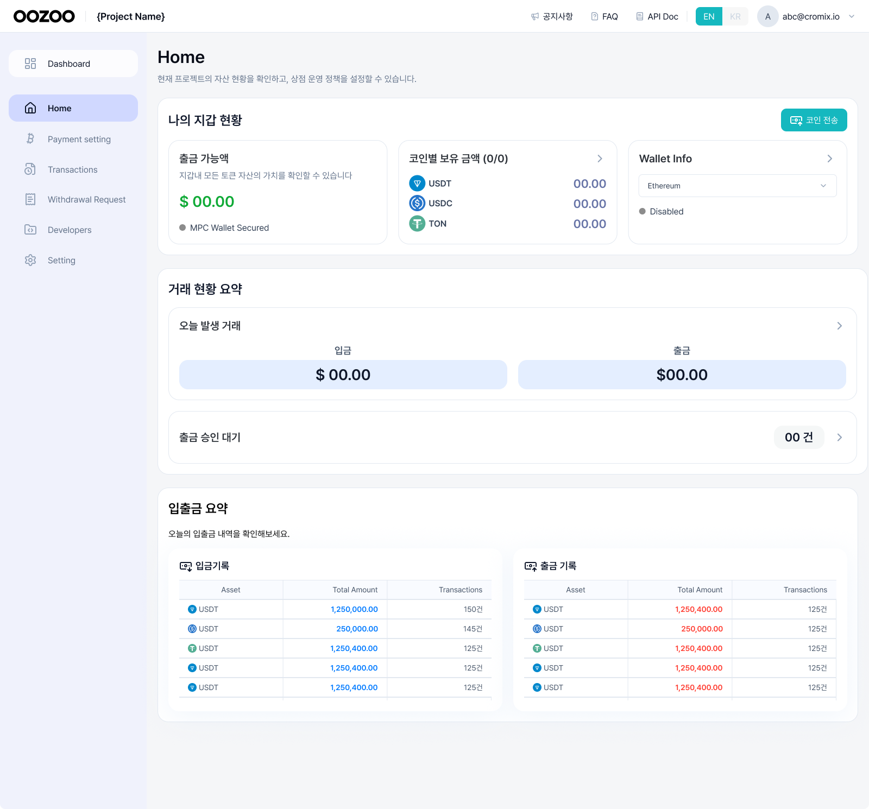Click the Home house icon in sidebar
This screenshot has width=869, height=809.
(30, 108)
